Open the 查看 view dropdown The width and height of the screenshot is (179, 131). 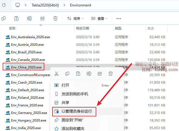coord(99,18)
